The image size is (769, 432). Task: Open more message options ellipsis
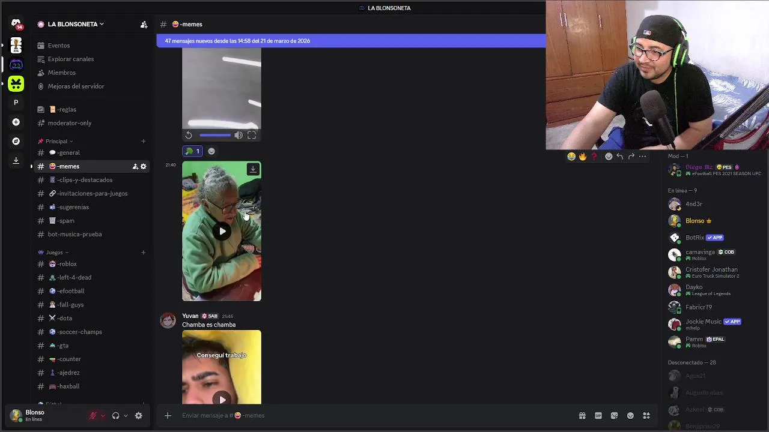[642, 157]
